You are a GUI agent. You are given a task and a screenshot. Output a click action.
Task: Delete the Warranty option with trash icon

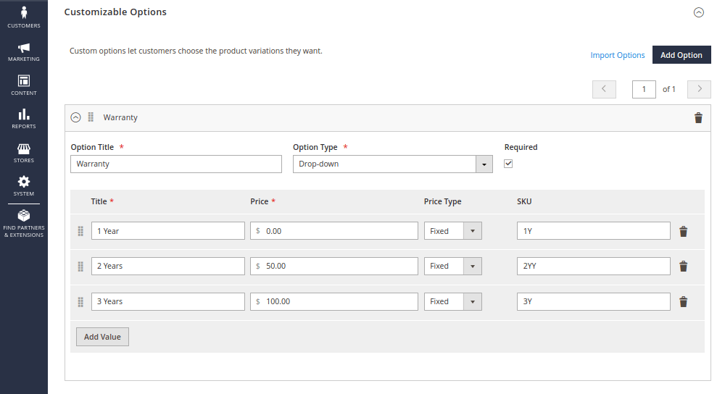point(698,118)
